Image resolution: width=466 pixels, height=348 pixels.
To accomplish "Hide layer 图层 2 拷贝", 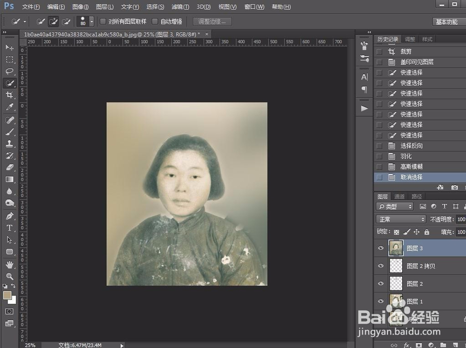I will click(381, 266).
